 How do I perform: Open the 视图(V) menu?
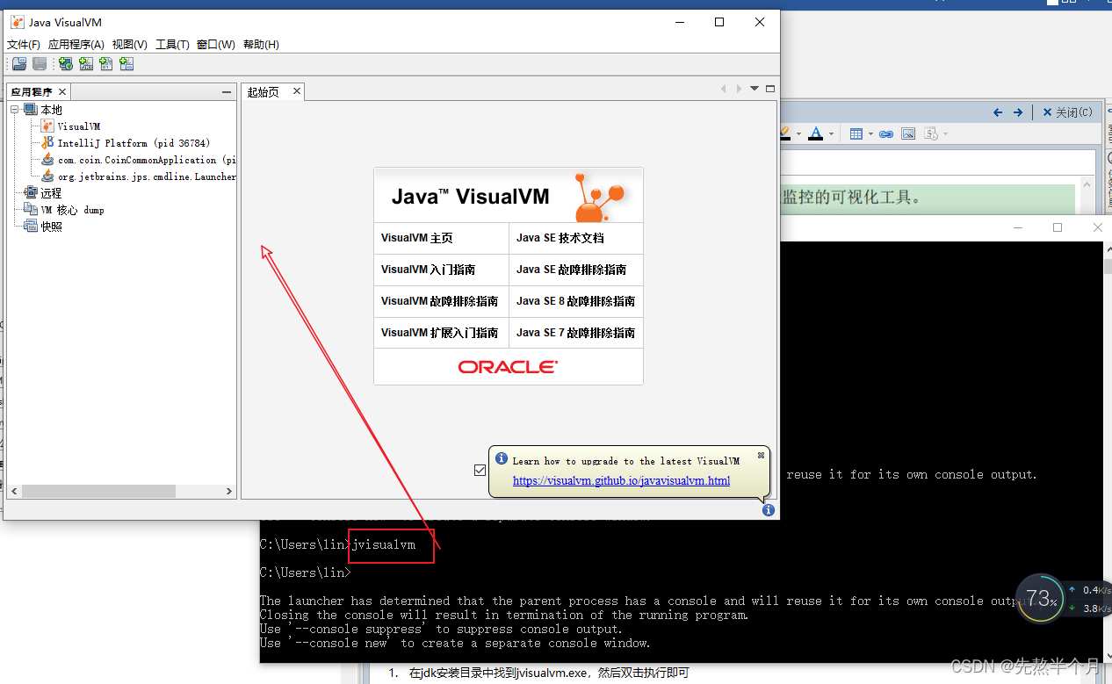click(x=130, y=44)
